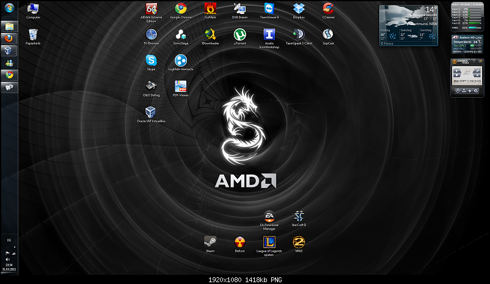This screenshot has height=284, width=490.
Task: Click the © Foreca link
Action: coord(387,43)
